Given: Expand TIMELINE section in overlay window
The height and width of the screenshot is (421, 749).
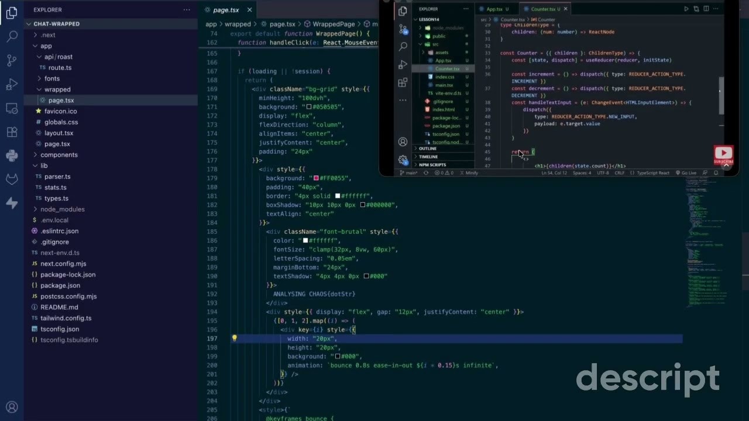Looking at the screenshot, I should (444, 157).
